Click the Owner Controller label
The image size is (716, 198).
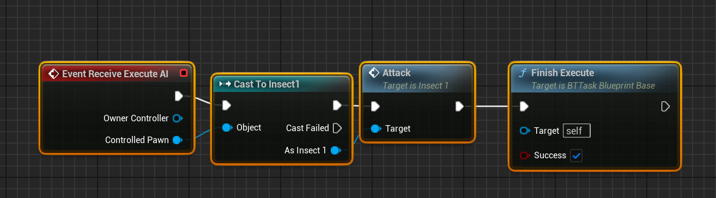tap(136, 118)
